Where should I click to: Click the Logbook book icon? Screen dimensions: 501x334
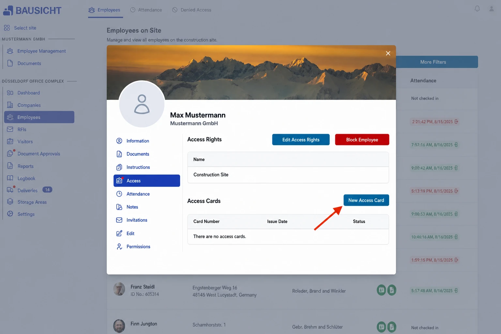click(10, 178)
